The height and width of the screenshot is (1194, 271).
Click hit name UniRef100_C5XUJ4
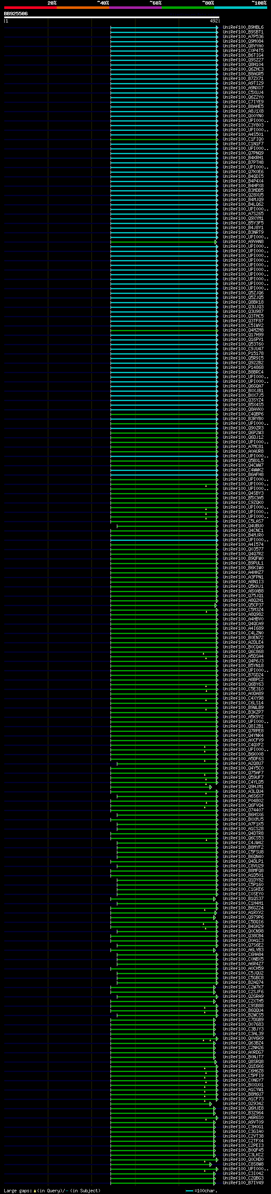pos(243,92)
